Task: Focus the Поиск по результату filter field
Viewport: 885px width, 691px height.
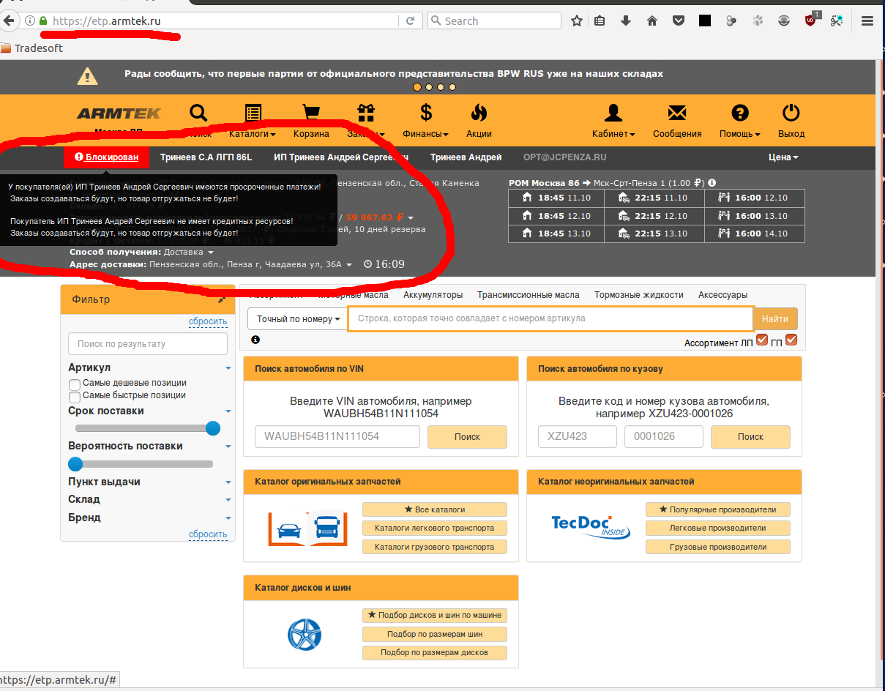Action: [148, 344]
